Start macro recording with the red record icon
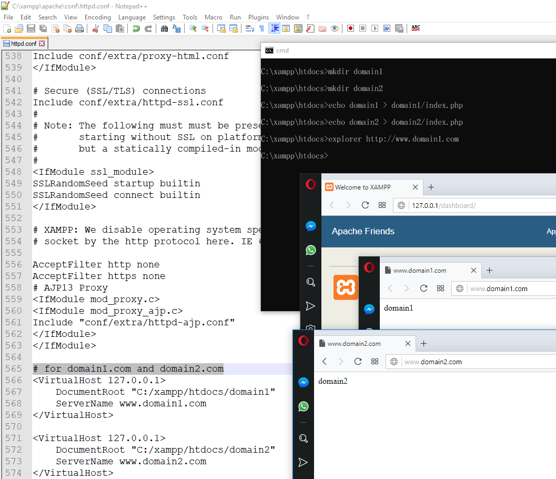This screenshot has height=479, width=556. tap(350, 28)
